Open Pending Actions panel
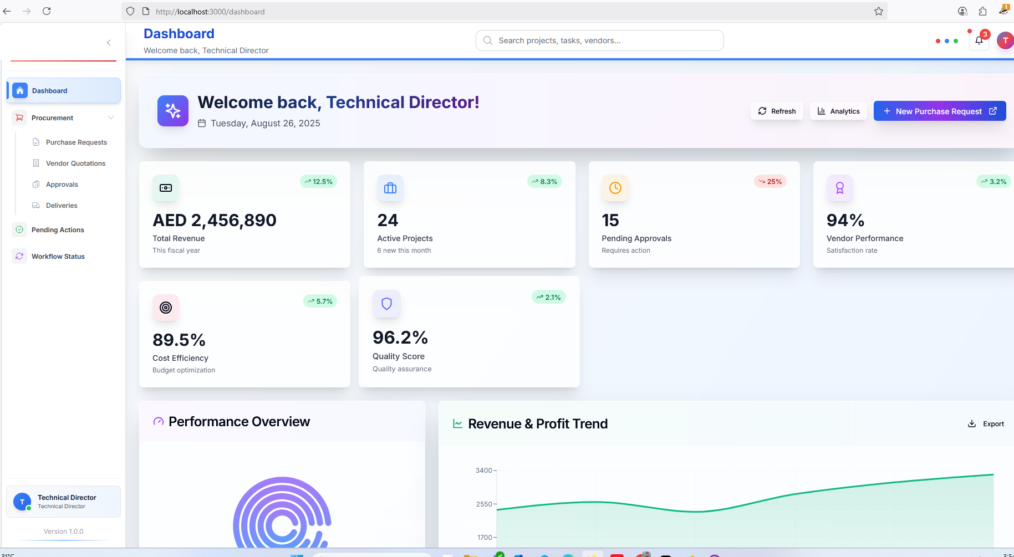 pyautogui.click(x=58, y=229)
